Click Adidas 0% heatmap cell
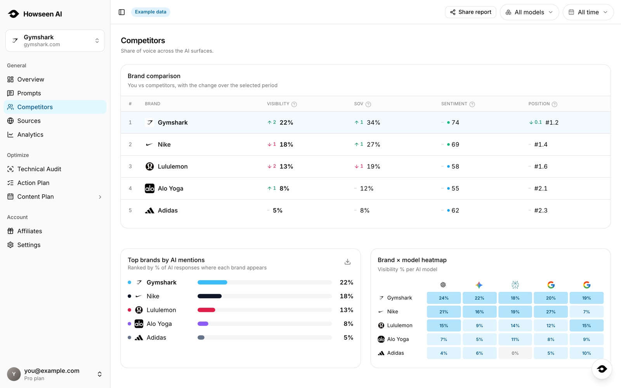The width and height of the screenshot is (621, 388). (x=515, y=353)
